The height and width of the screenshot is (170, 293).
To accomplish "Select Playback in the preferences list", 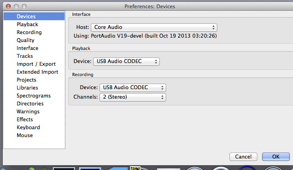I will click(27, 24).
